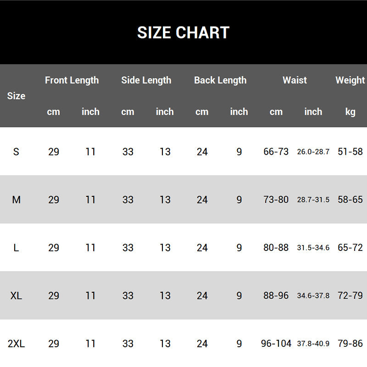
Task: Click weight value 51-58 kg
Action: coord(350,152)
